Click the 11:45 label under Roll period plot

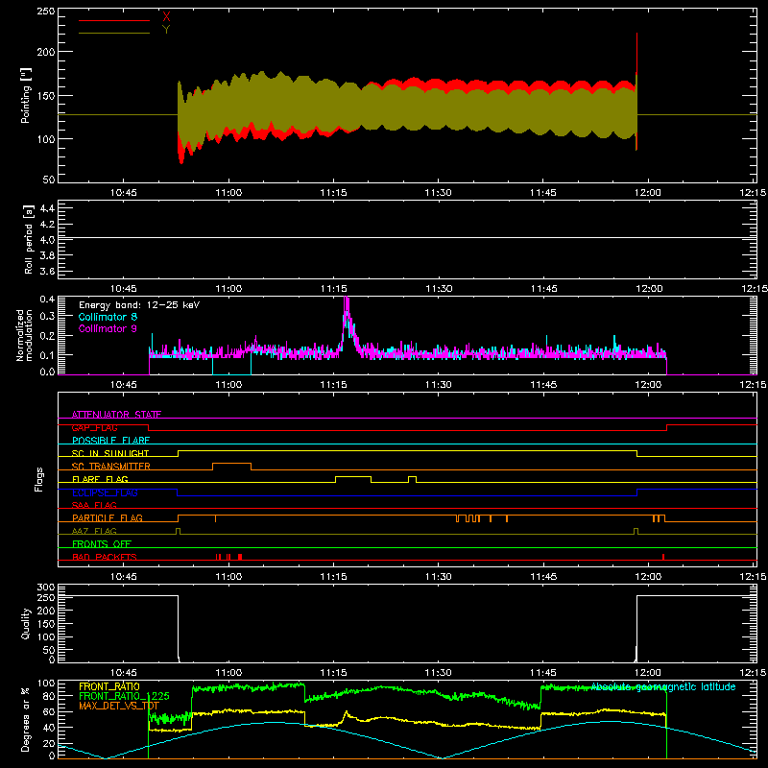[543, 289]
